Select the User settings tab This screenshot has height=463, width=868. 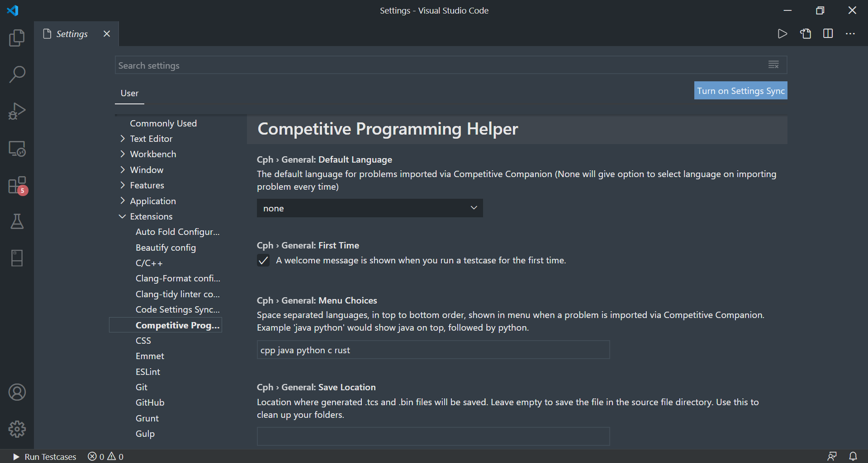[x=129, y=93]
